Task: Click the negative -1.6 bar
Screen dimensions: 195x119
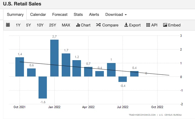Action: (43, 87)
